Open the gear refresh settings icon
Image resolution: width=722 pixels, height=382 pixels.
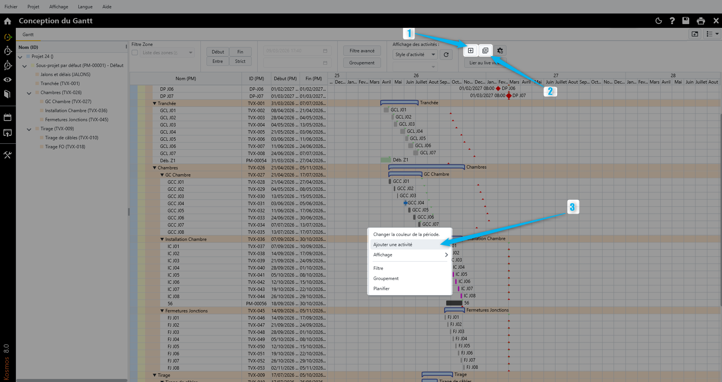click(x=500, y=50)
